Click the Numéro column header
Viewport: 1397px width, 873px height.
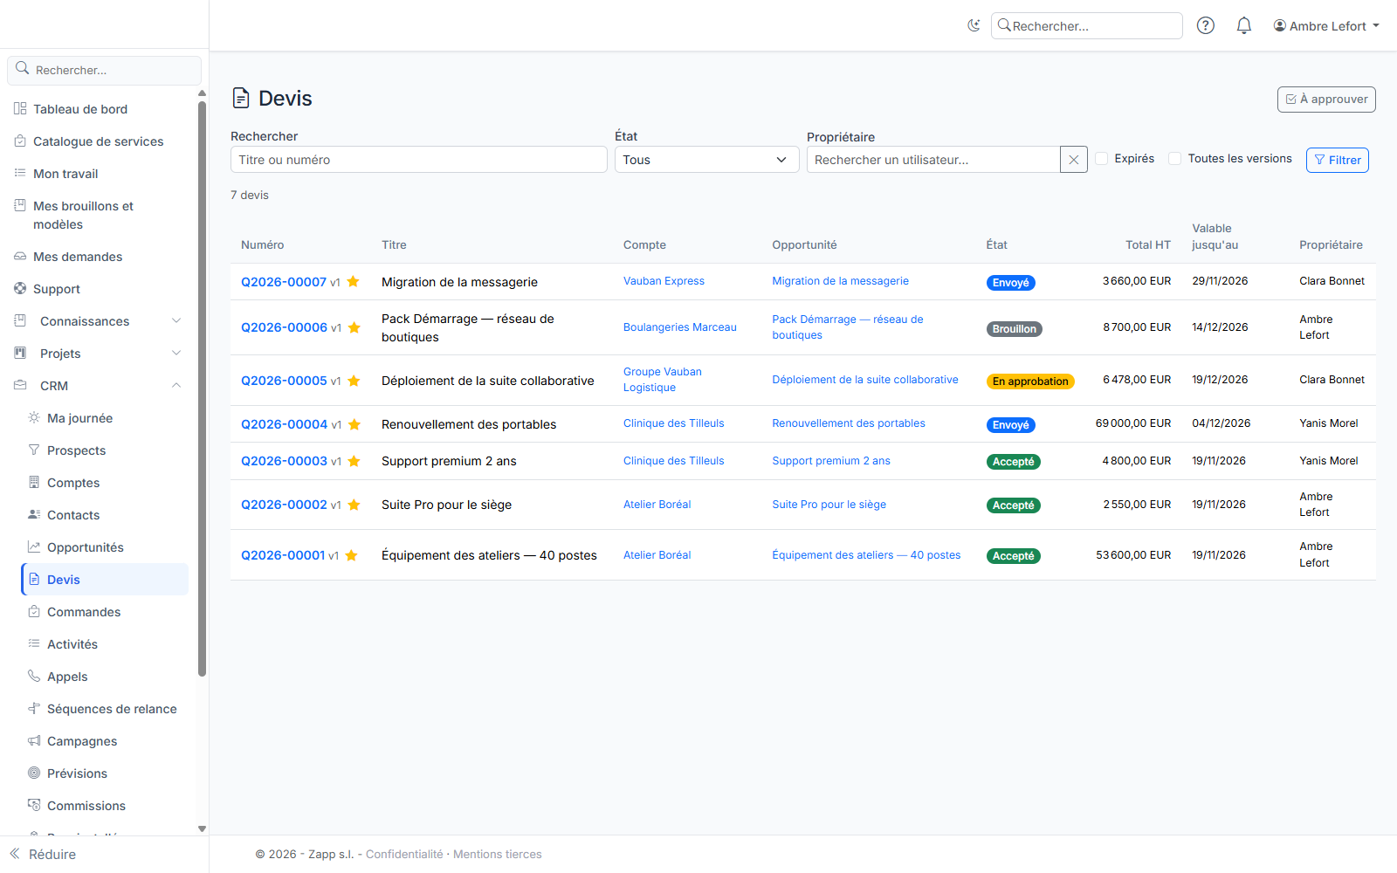[262, 244]
